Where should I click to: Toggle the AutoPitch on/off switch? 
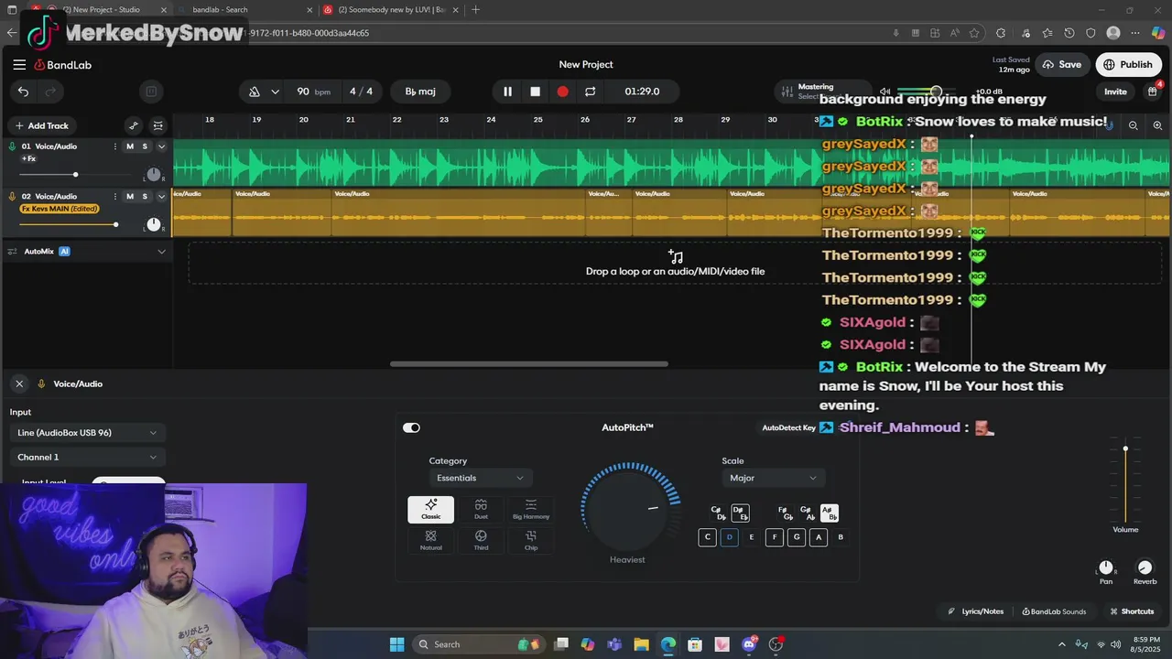[x=411, y=427]
